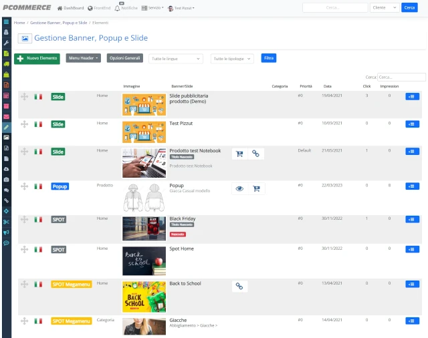428x338 pixels.
Task: Open the wrench settings sidebar icon
Action: pos(6,43)
